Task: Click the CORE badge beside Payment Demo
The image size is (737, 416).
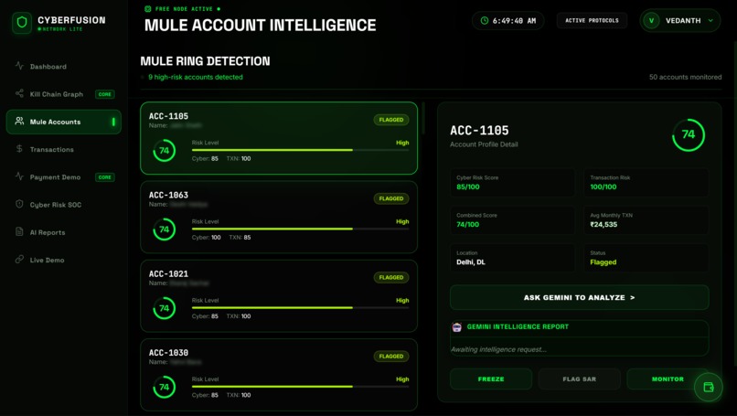Action: pos(105,177)
